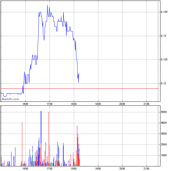Click the 0.125 price axis label
171x171 pixels.
tap(164, 60)
